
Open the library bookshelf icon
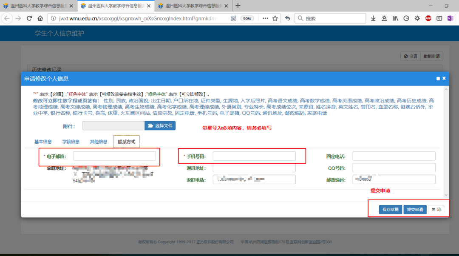click(395, 18)
